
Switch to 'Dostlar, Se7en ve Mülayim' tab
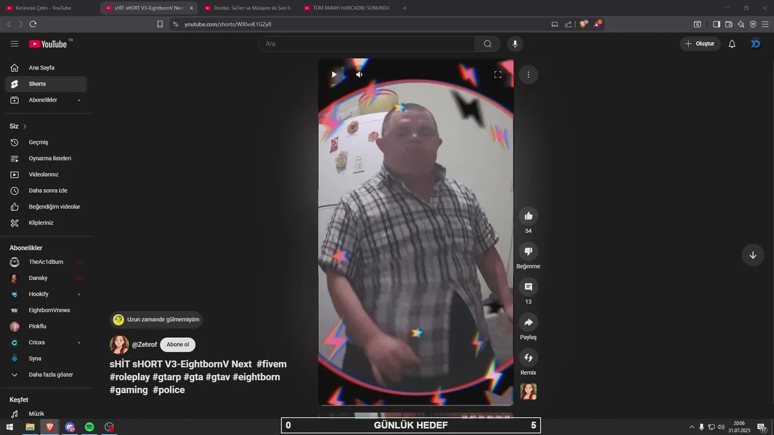point(248,8)
